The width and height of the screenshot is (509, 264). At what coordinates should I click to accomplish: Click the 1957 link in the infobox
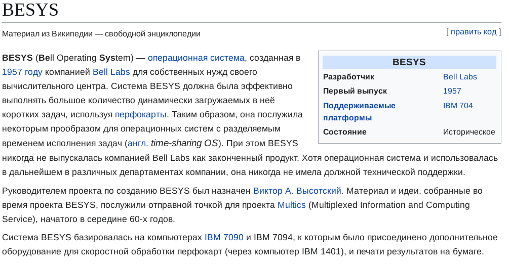coord(452,91)
